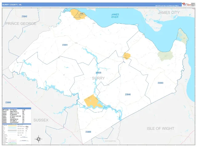197x148 pixels.
Task: Click the 23881 ZIP label on the map
Action: tap(65, 45)
